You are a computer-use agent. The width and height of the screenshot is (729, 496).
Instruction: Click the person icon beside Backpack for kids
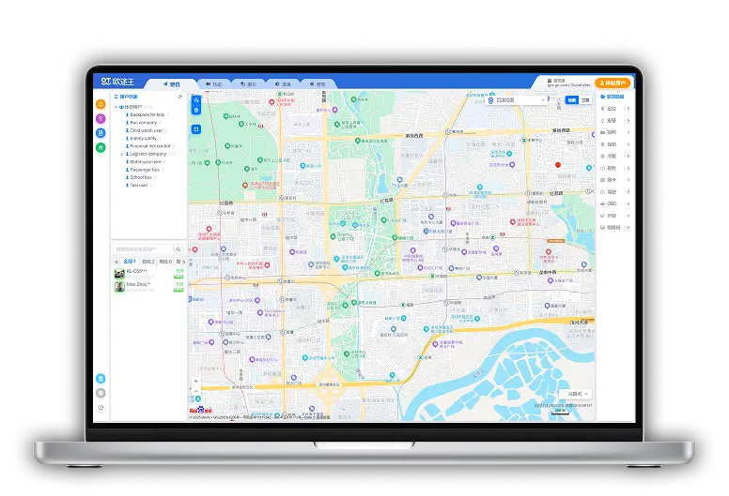[x=127, y=114]
